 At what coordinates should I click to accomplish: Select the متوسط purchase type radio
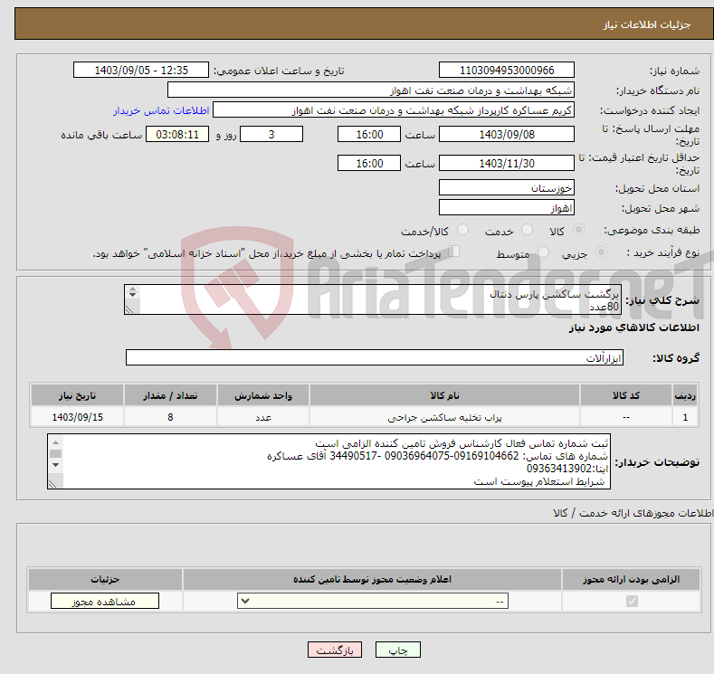point(543,252)
